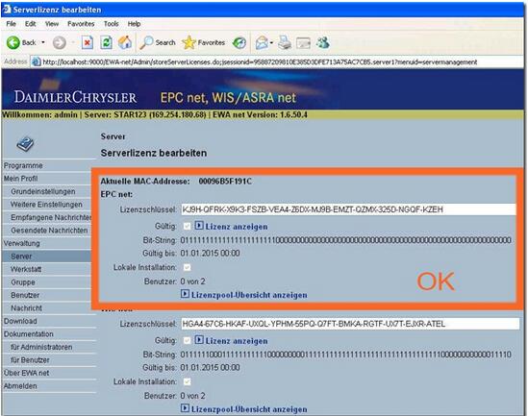Click the EPC net Lizenzschlüssel input field
Image resolution: width=528 pixels, height=416 pixels.
[x=348, y=209]
